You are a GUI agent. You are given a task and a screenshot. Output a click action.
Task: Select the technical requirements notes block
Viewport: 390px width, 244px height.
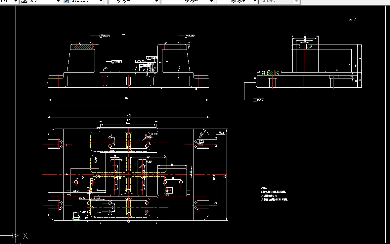pos(274,194)
